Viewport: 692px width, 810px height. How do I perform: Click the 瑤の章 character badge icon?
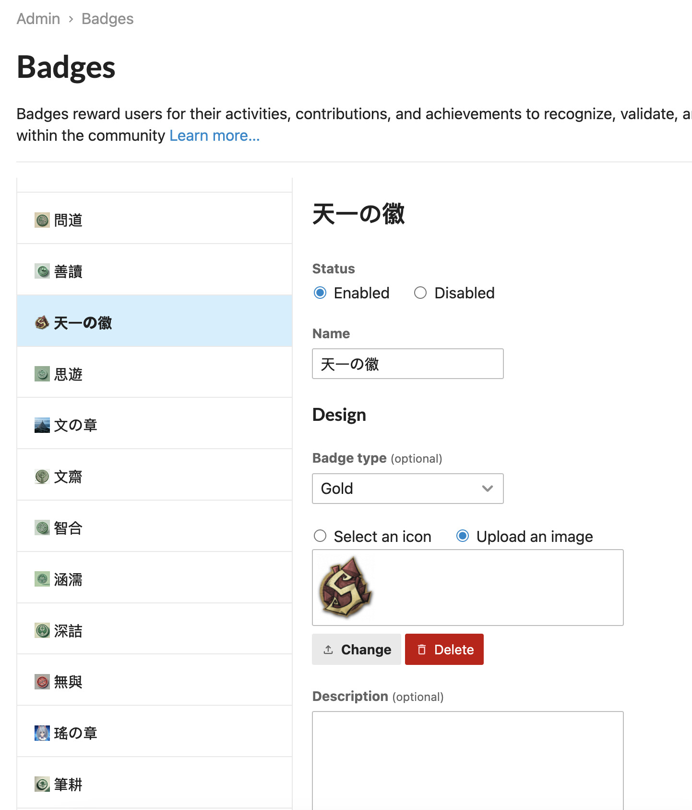pos(42,733)
